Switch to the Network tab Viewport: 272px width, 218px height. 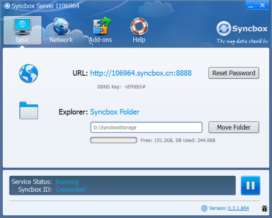[x=61, y=30]
